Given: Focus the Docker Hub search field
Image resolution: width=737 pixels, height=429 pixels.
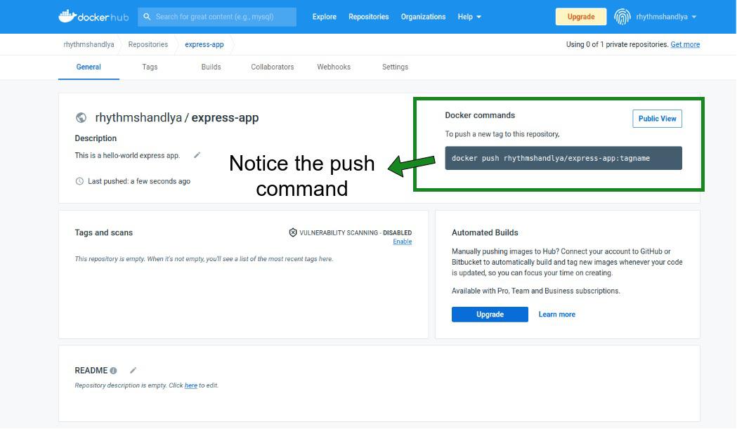Looking at the screenshot, I should pyautogui.click(x=221, y=17).
